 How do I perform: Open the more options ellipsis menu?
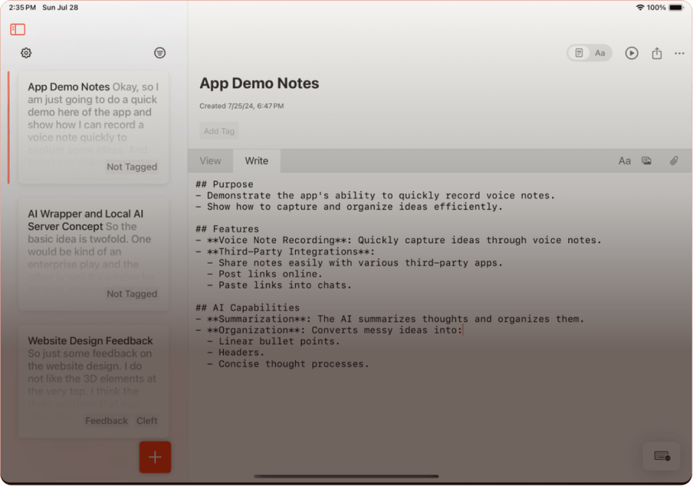tap(680, 54)
